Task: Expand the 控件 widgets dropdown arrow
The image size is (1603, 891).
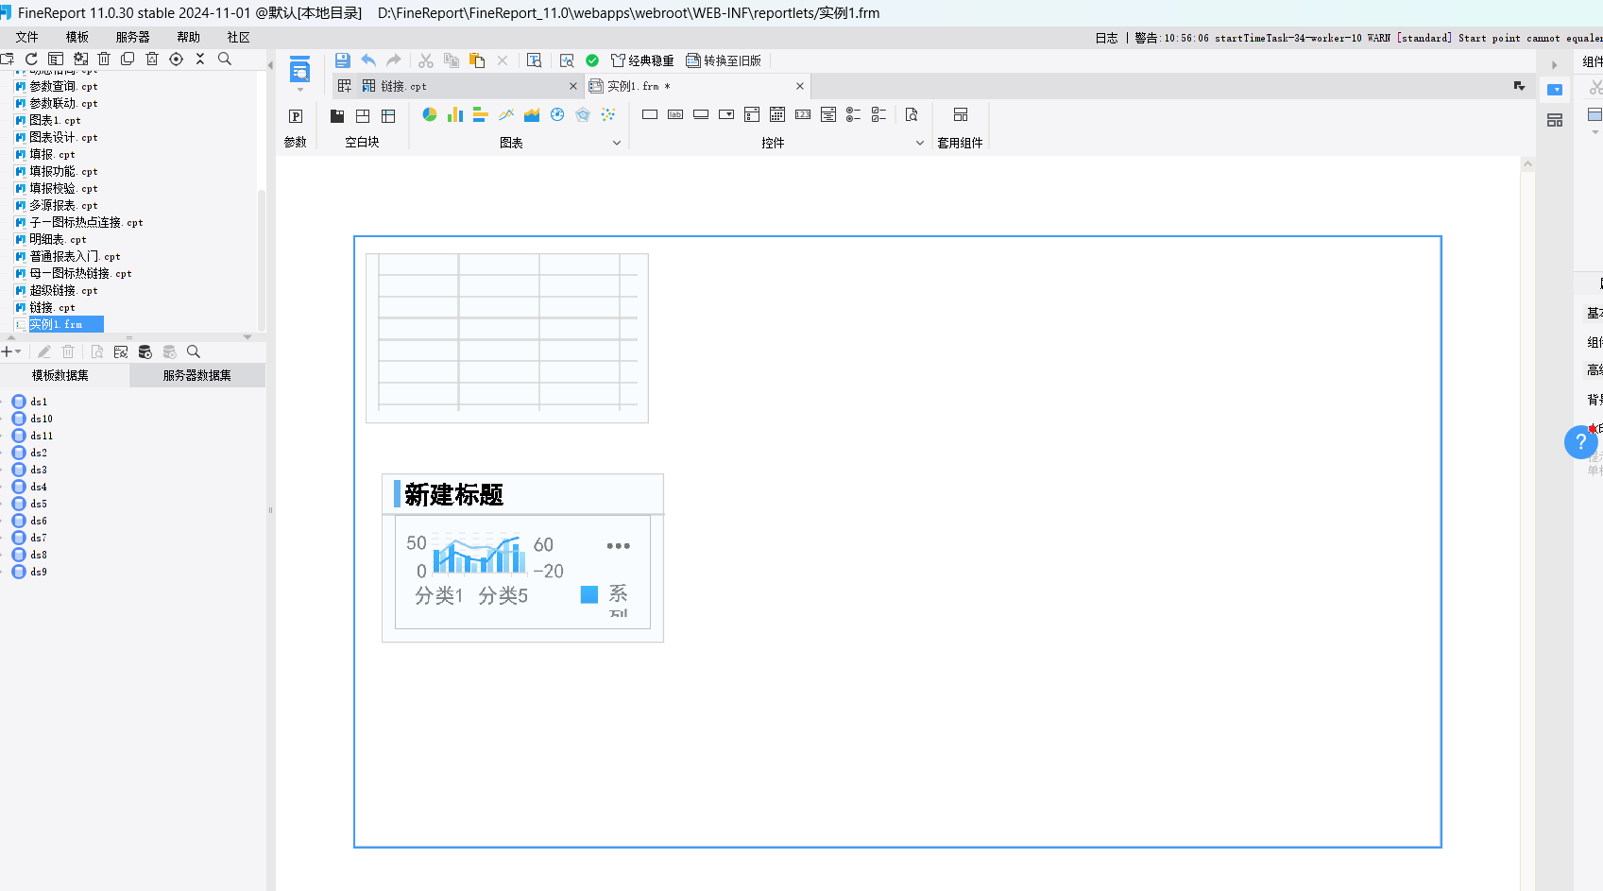Action: coord(920,143)
